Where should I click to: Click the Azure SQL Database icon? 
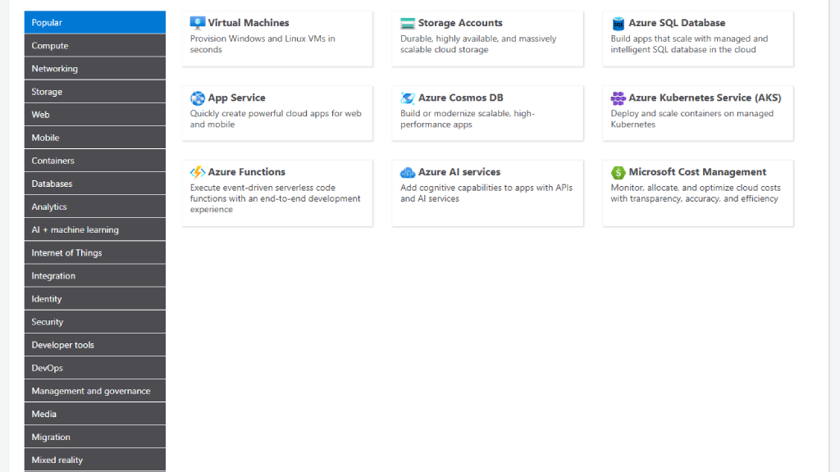[619, 23]
